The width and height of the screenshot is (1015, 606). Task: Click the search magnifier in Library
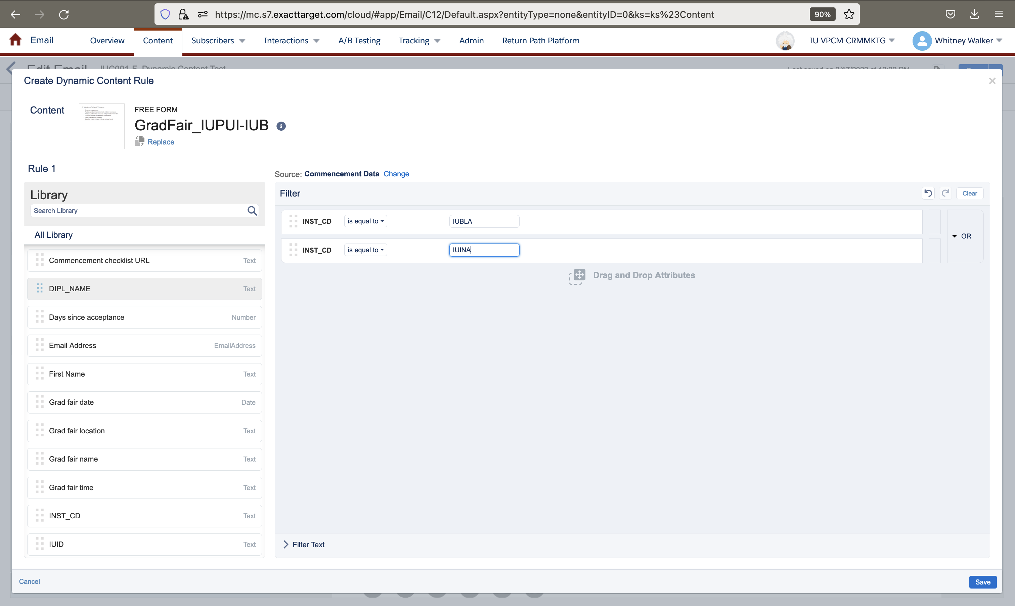252,211
